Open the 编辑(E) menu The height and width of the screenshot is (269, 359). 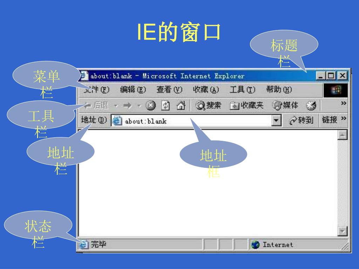pyautogui.click(x=133, y=89)
